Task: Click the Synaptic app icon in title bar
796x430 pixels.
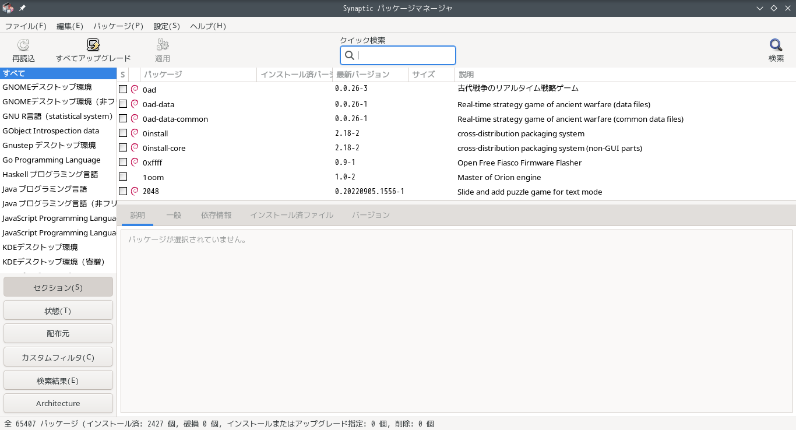Action: pyautogui.click(x=8, y=8)
